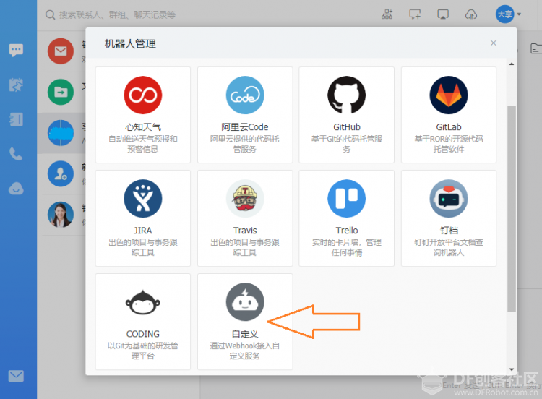Screen dimensions: 542x399
Task: Click the 实时的卡片墙,管理任何事情 description
Action: (347, 247)
